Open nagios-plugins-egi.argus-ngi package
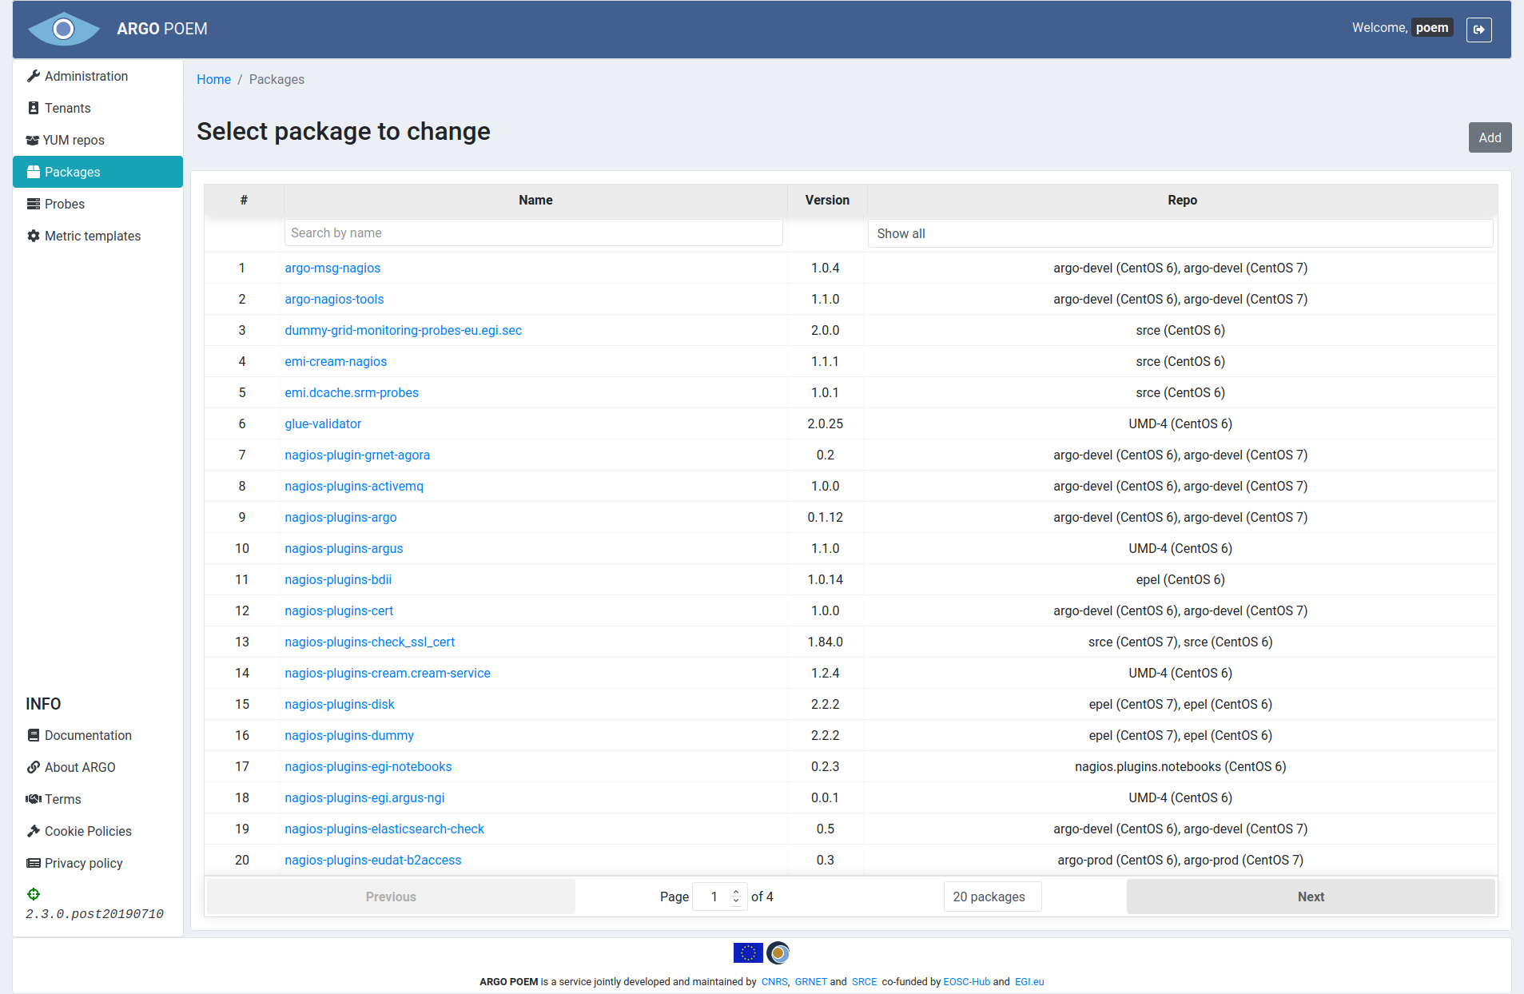Image resolution: width=1524 pixels, height=994 pixels. point(364,797)
